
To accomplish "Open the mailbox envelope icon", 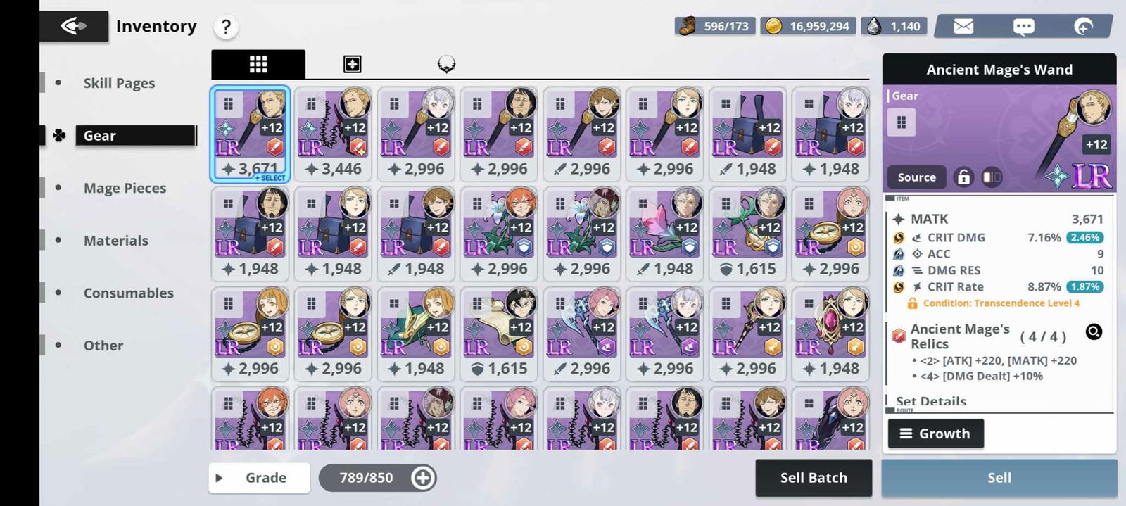I will pos(963,26).
